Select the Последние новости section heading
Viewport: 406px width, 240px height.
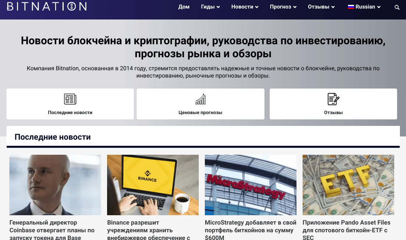(53, 137)
